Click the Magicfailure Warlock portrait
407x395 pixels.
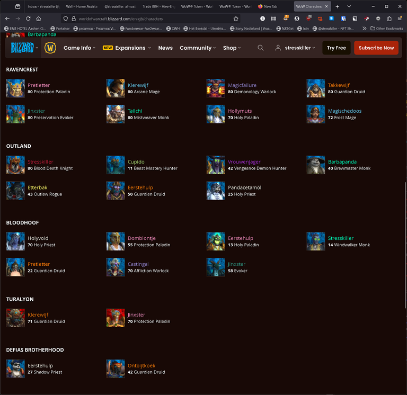(x=216, y=88)
